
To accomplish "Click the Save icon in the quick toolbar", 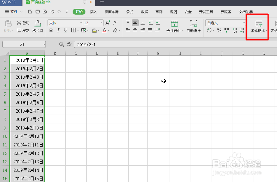I will point(30,12).
